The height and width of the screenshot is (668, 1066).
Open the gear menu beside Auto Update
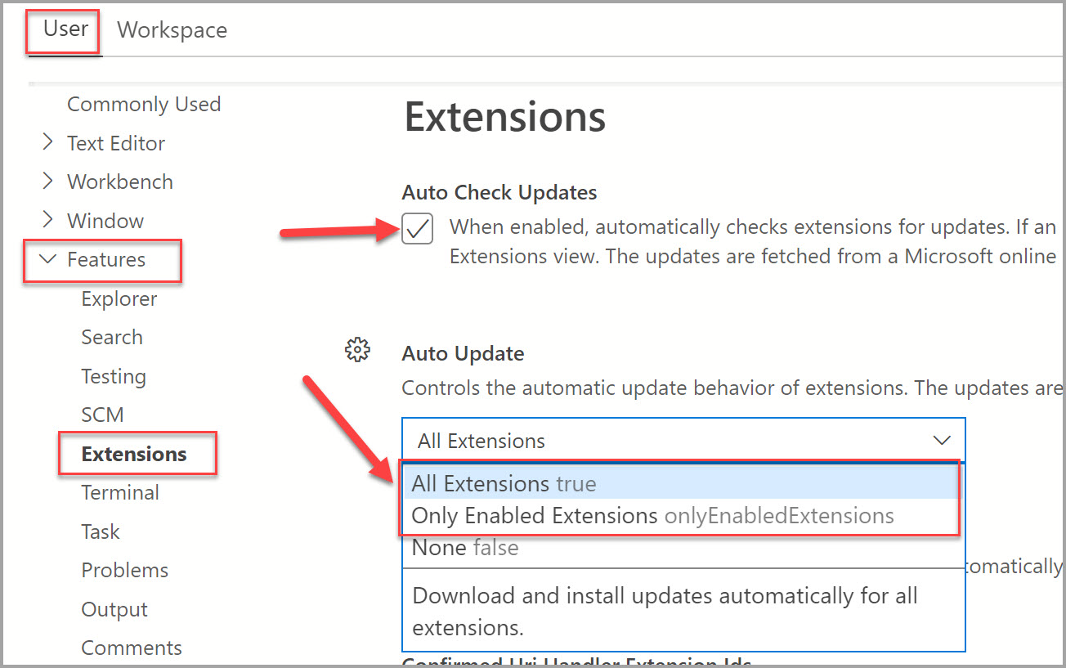click(x=357, y=351)
